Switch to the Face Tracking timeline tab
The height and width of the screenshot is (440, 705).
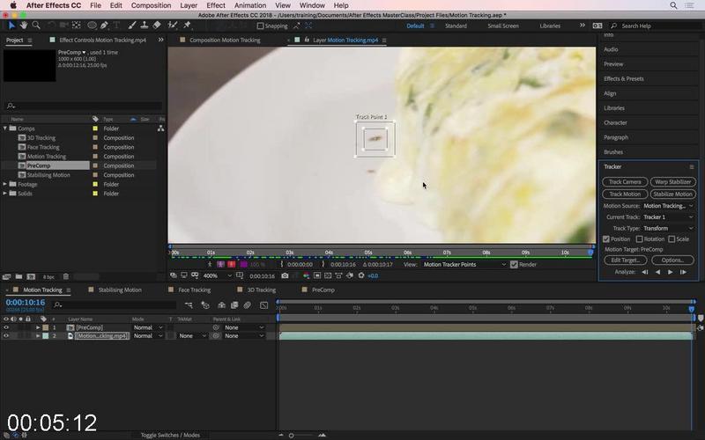[x=194, y=290]
